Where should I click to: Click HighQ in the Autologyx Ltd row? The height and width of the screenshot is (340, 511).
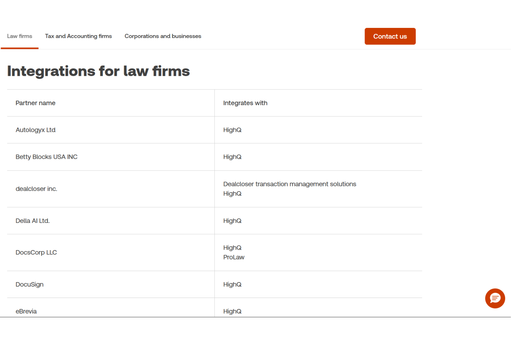[232, 130]
